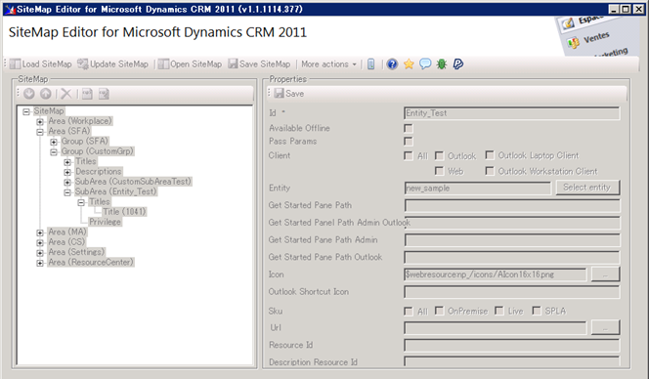649x379 pixels.
Task: Select the Title (1041) tree item
Action: (124, 212)
